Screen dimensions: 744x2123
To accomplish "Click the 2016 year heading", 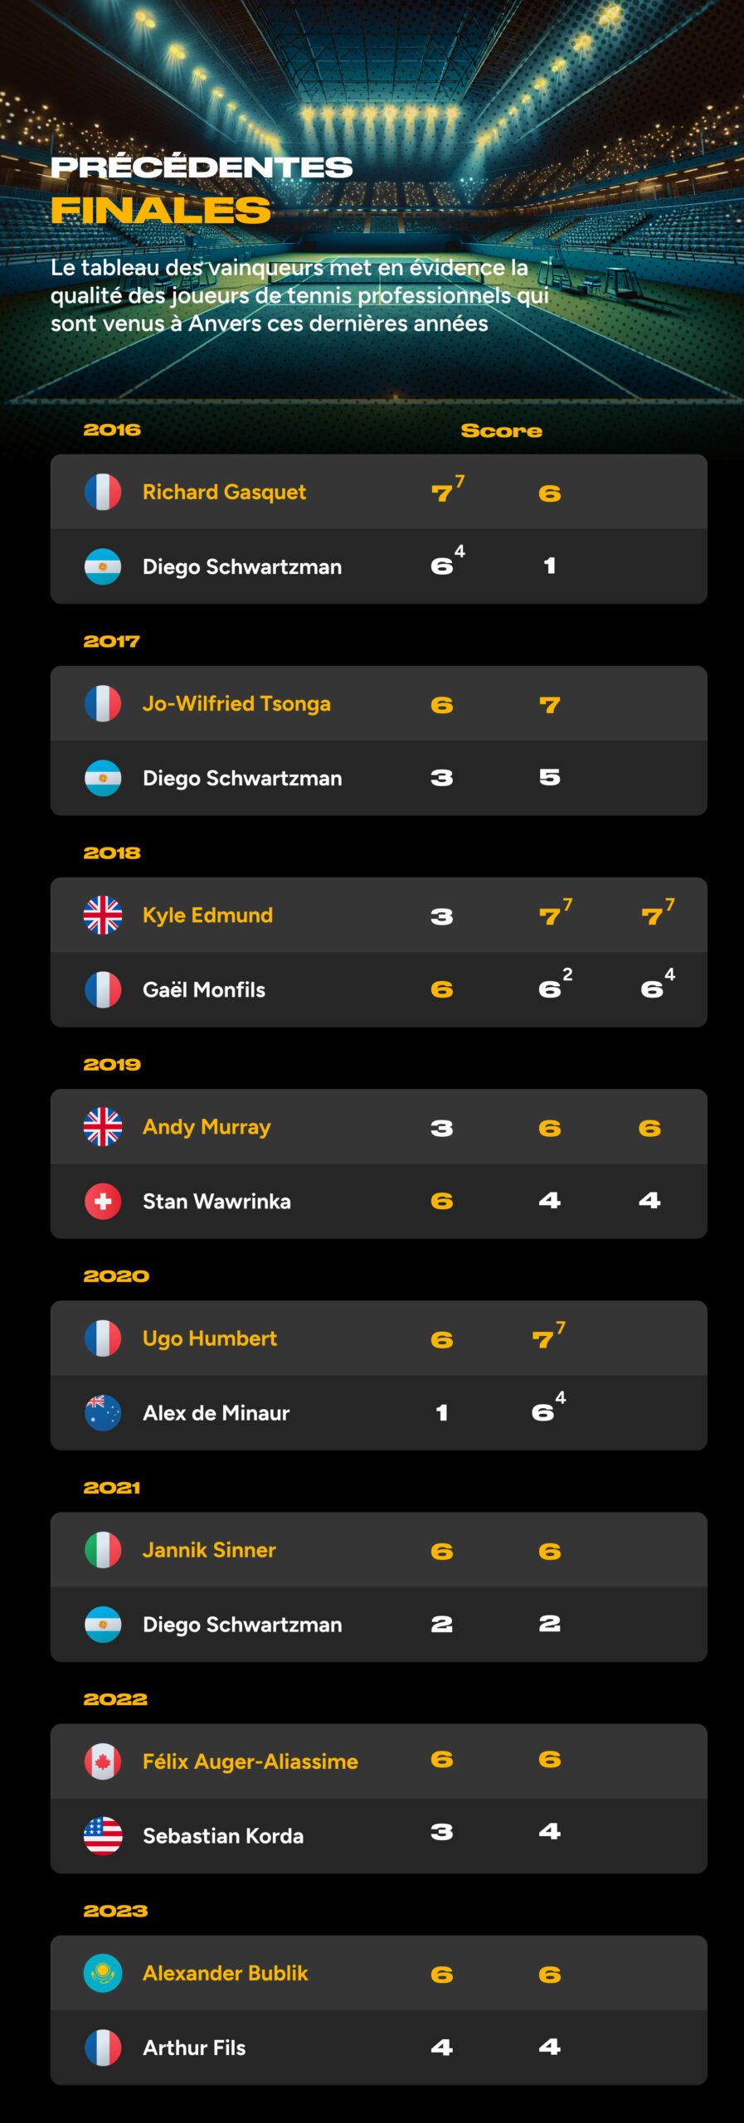I will (x=112, y=430).
